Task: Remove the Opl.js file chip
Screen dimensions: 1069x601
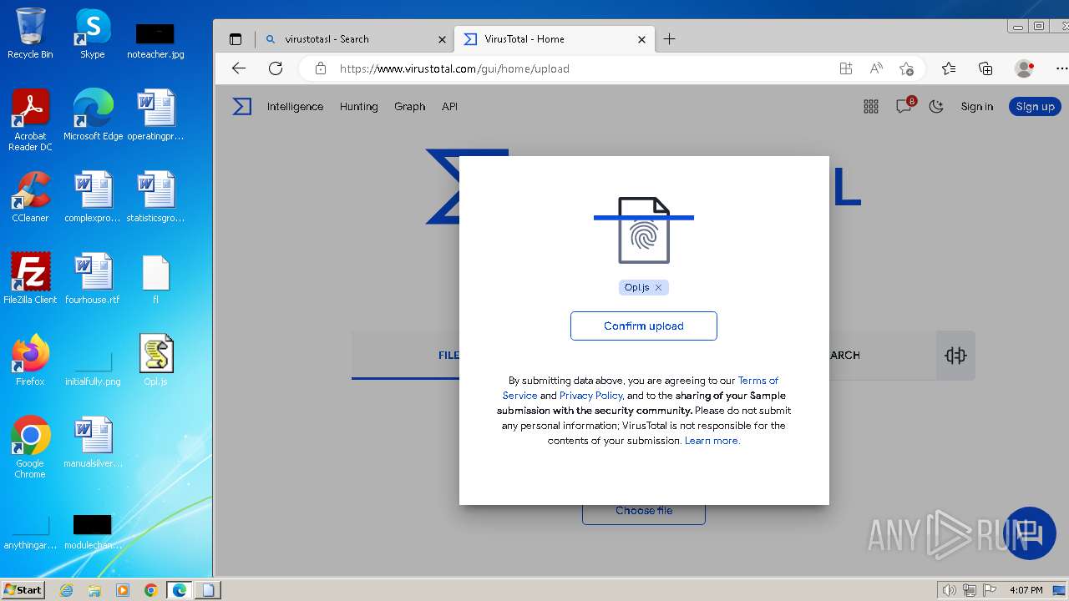Action: tap(658, 287)
